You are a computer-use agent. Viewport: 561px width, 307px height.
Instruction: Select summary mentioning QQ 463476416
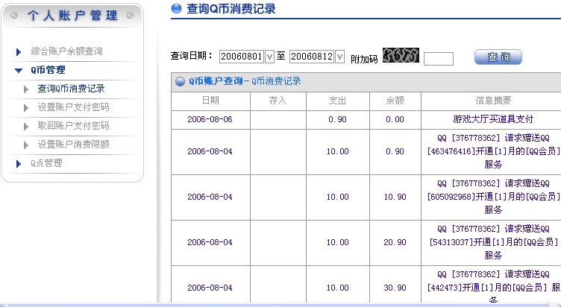pyautogui.click(x=493, y=151)
